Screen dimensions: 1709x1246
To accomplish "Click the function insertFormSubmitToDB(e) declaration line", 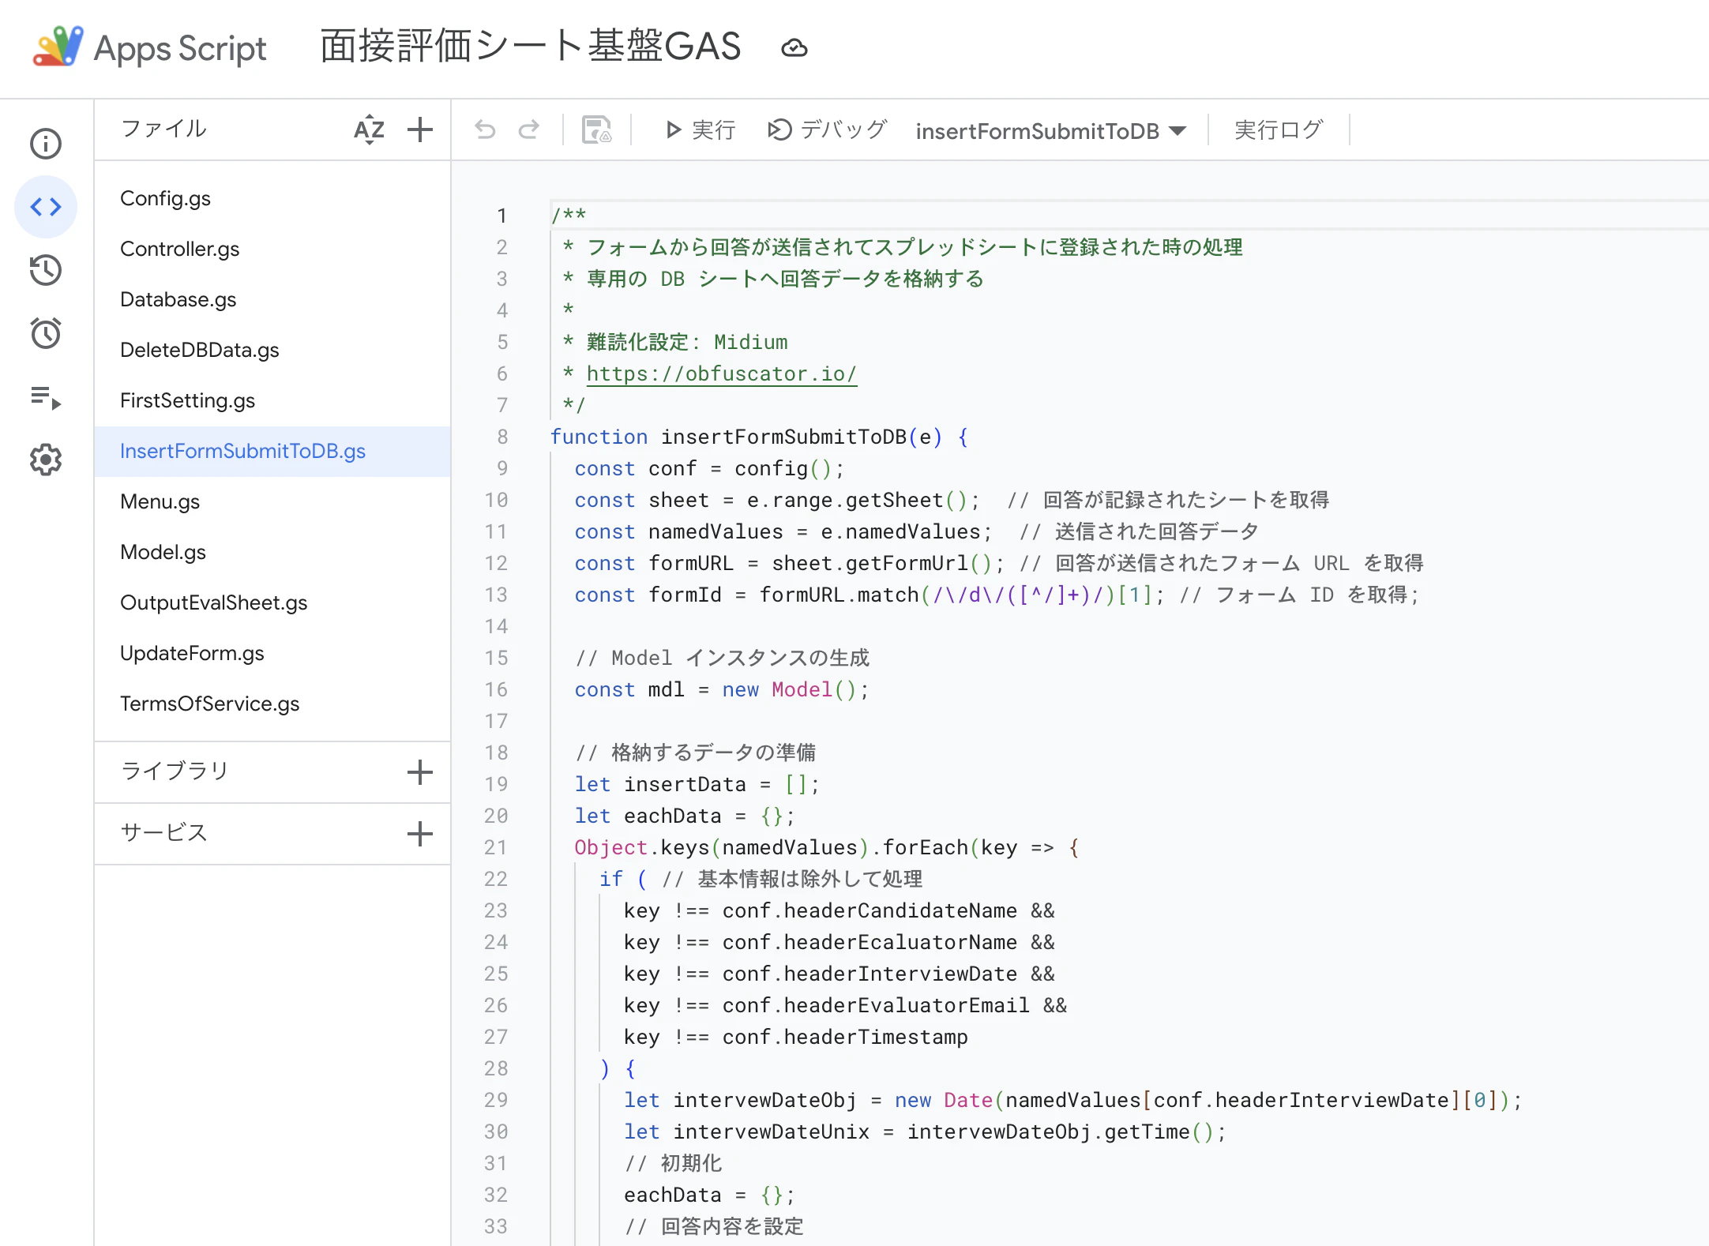I will (x=760, y=437).
